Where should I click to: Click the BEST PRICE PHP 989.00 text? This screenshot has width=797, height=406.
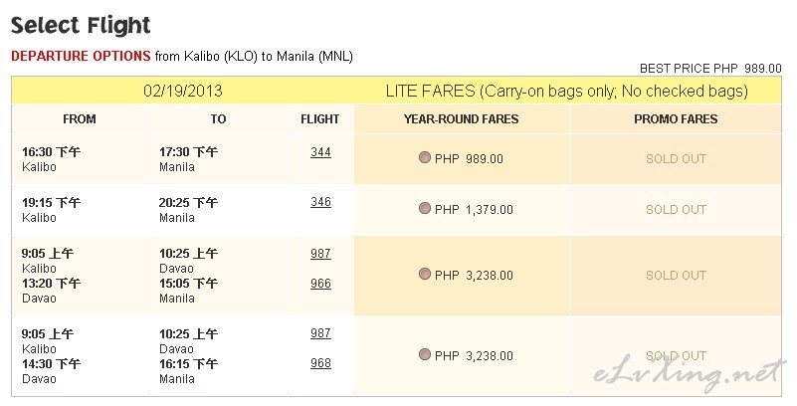(710, 68)
